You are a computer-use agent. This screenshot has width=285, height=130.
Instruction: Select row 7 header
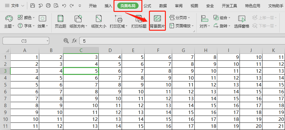coord(5,99)
